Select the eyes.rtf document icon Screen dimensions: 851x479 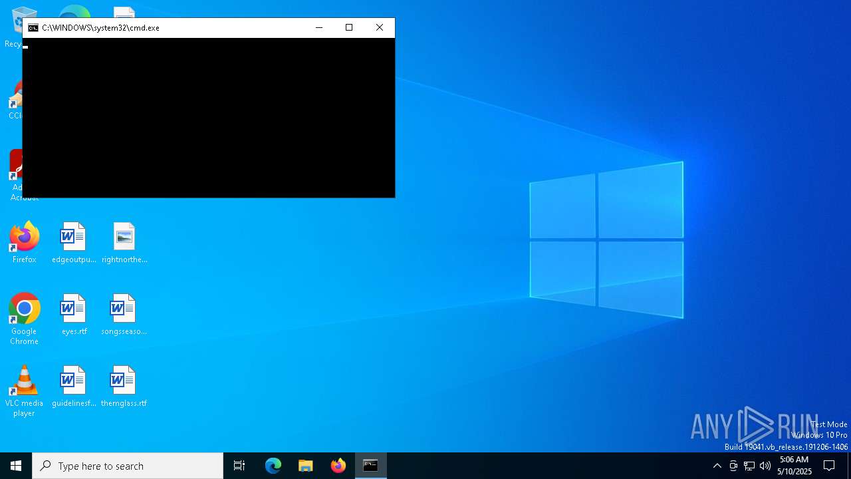[x=74, y=314]
